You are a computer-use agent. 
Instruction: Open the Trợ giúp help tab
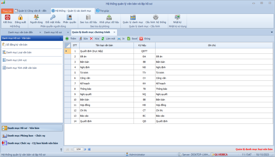coord(102,10)
